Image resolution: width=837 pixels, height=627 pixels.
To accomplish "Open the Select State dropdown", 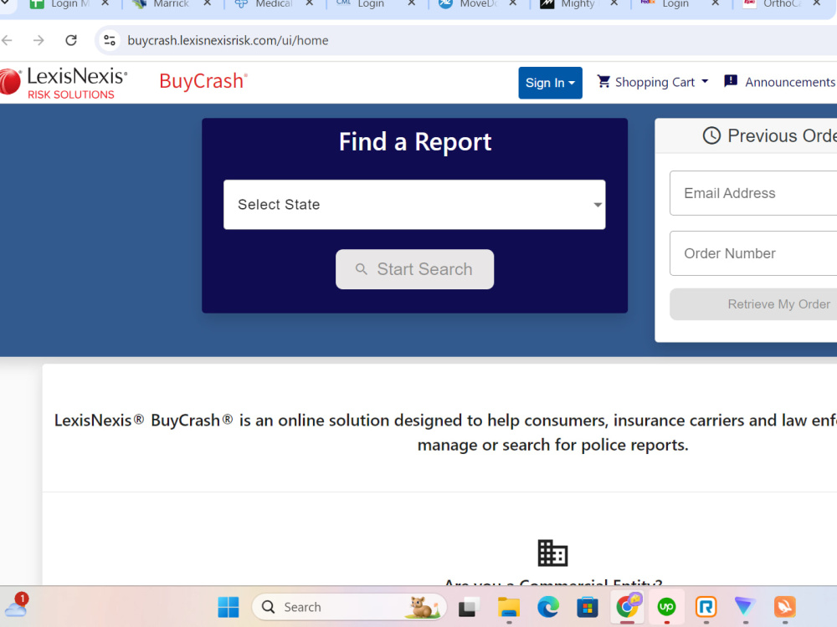I will (414, 205).
